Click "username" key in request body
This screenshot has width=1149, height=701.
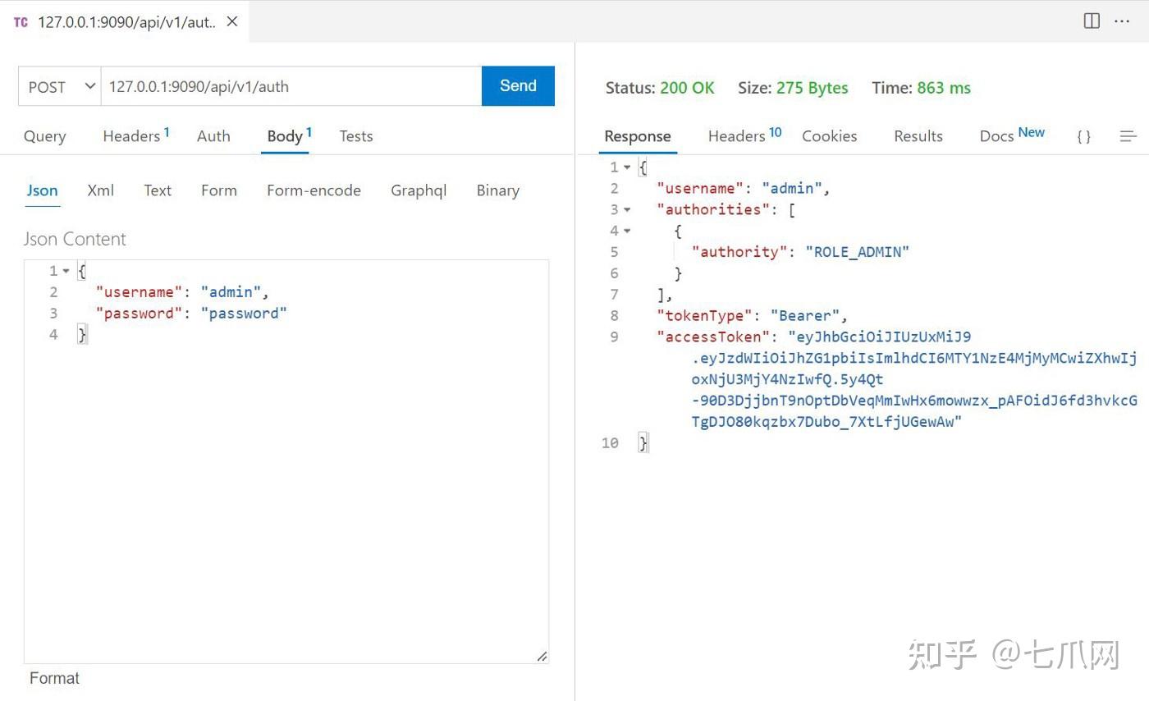tap(140, 292)
